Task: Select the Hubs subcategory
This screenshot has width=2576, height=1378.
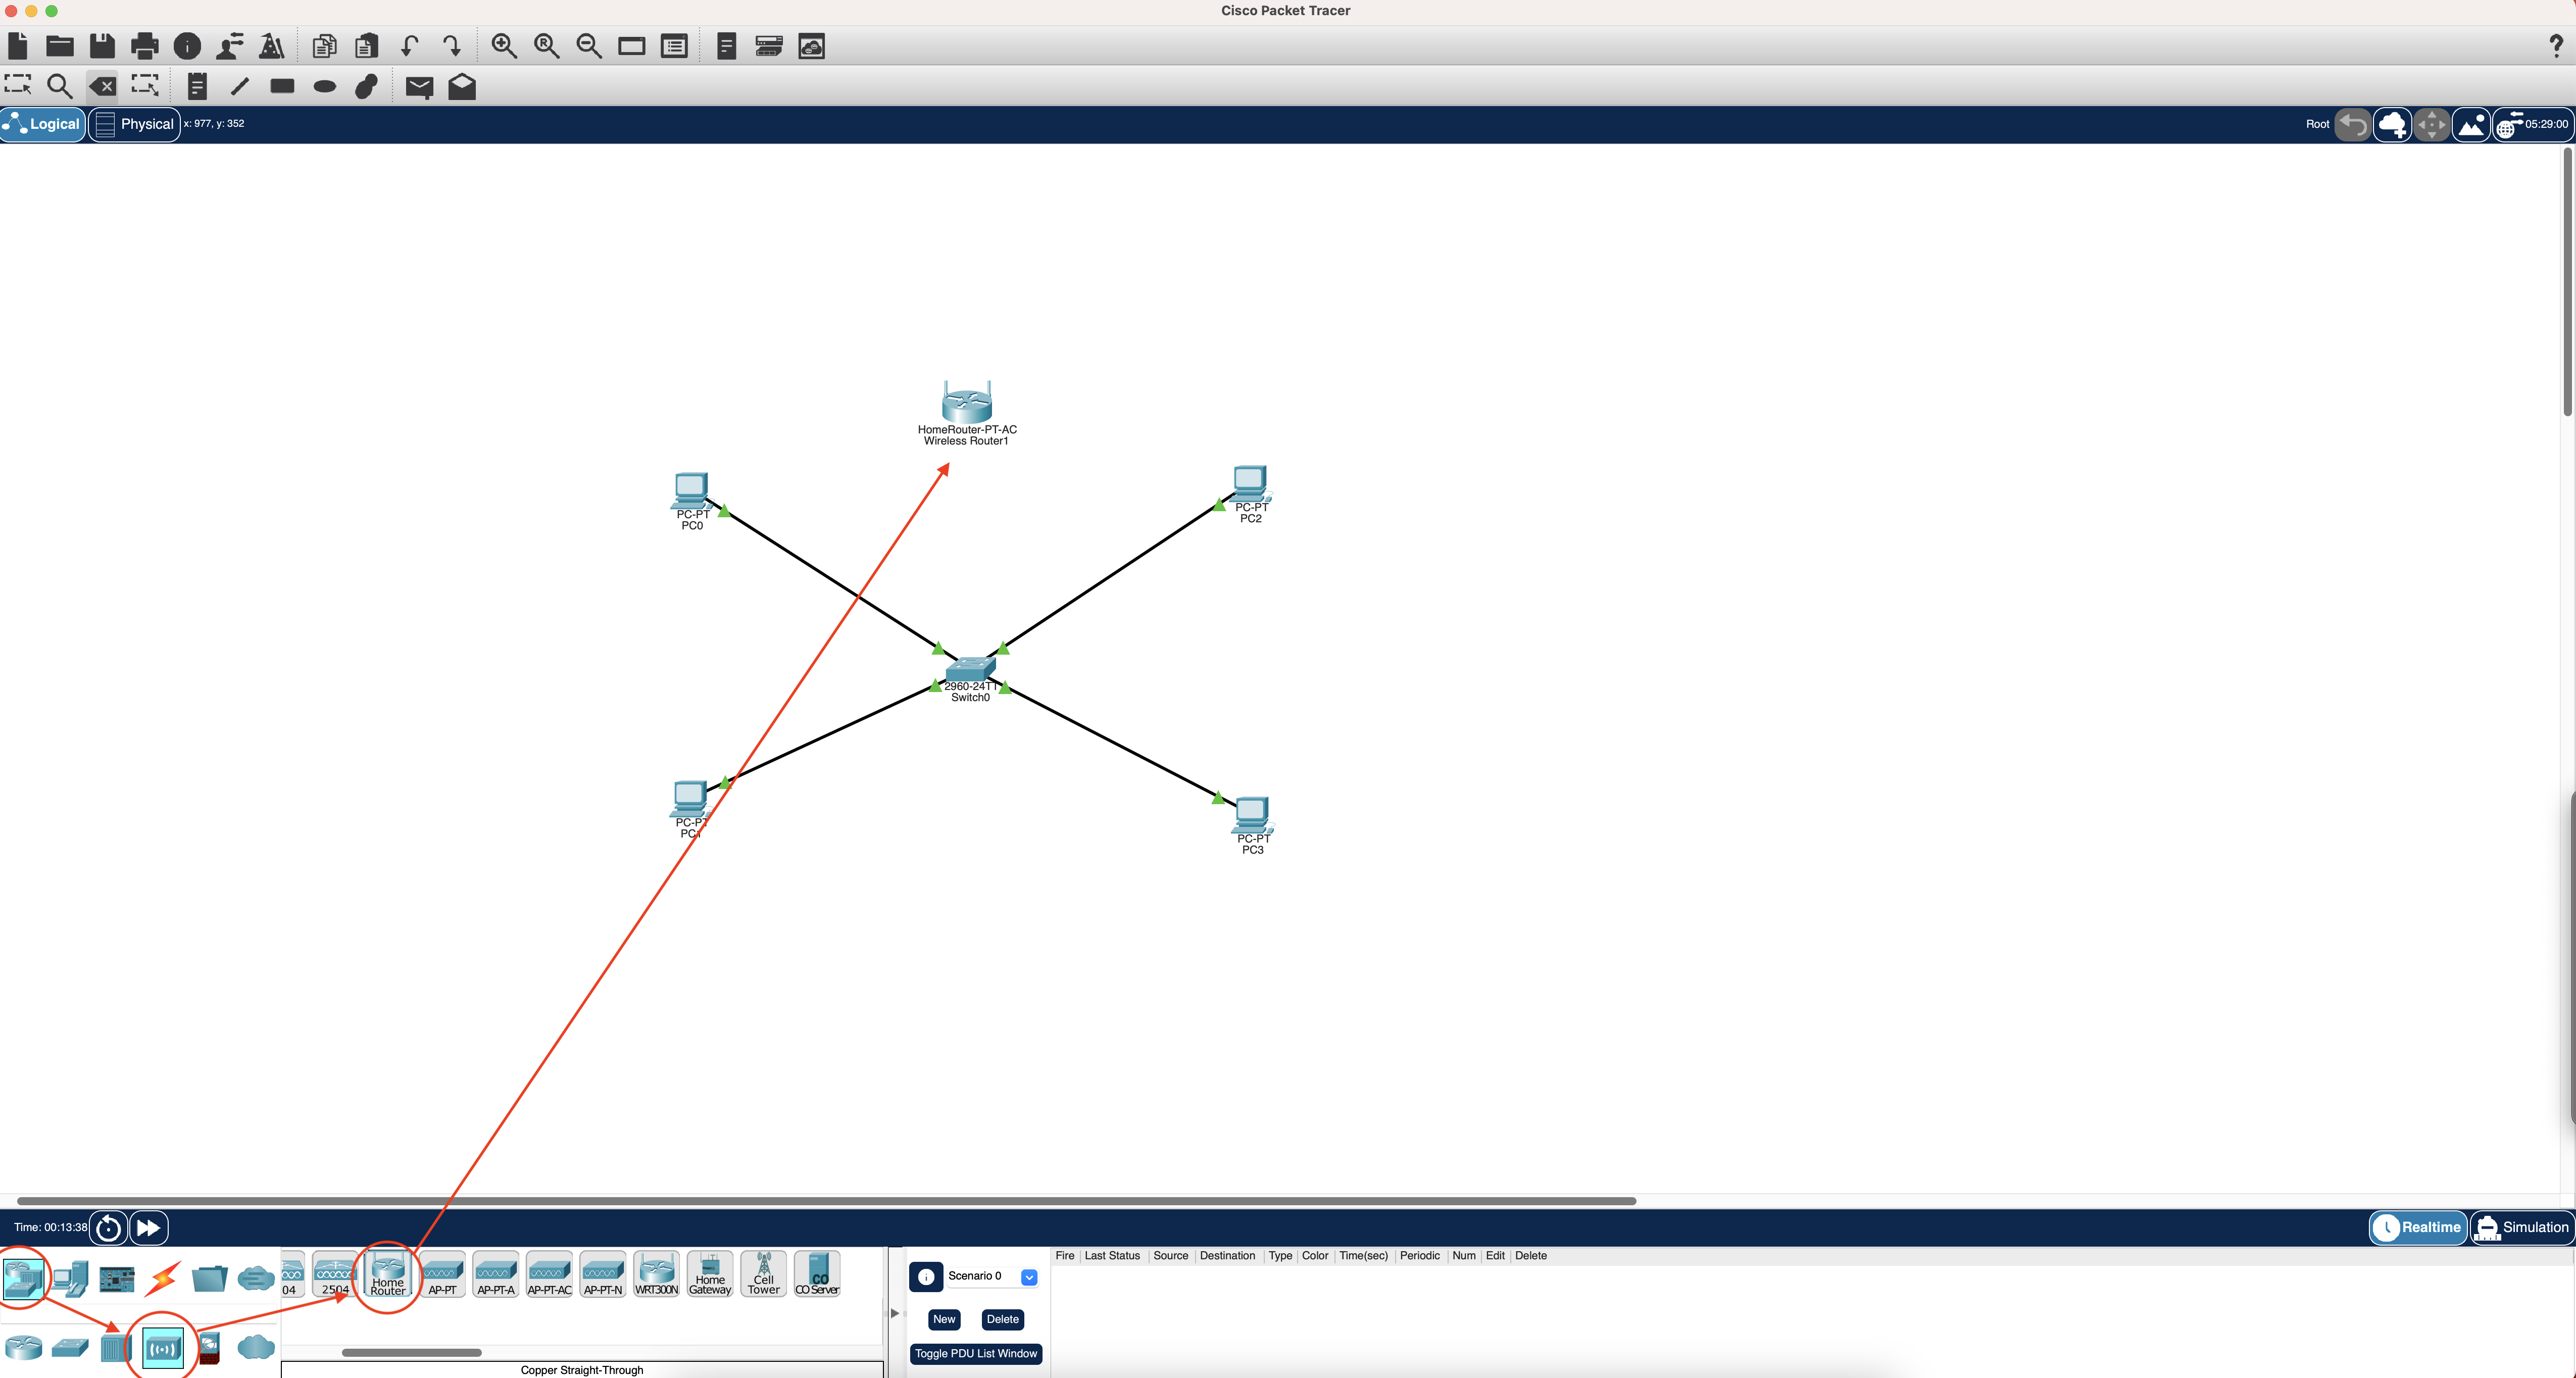Action: point(116,1348)
